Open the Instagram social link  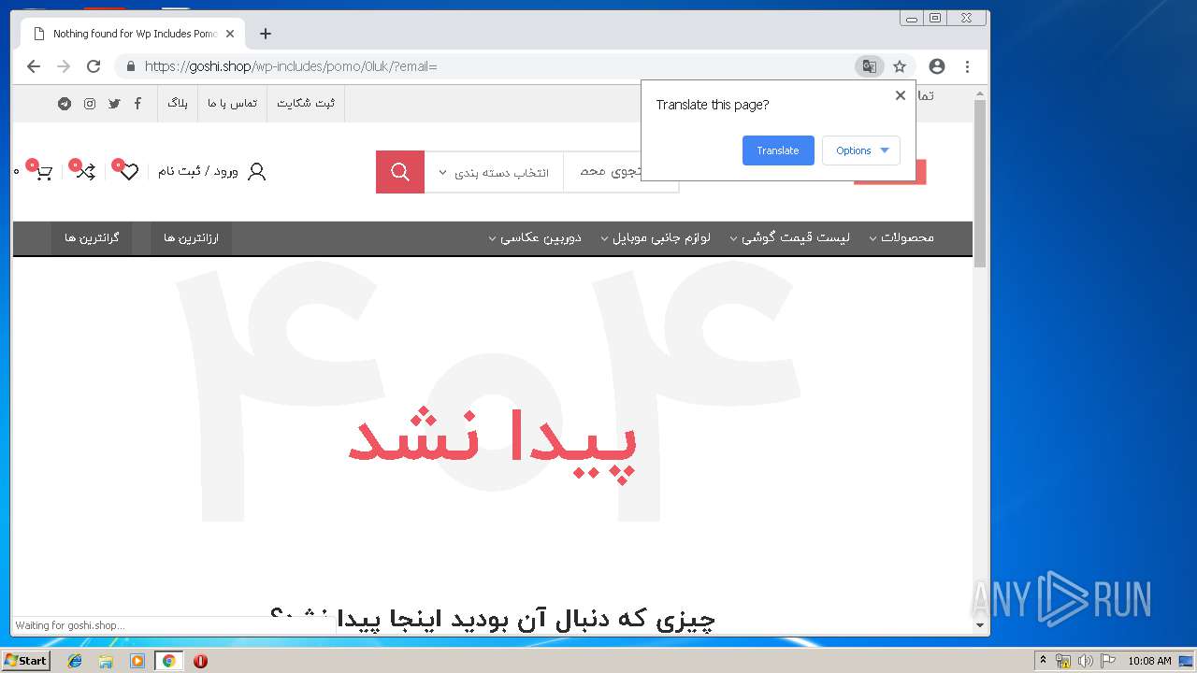90,104
